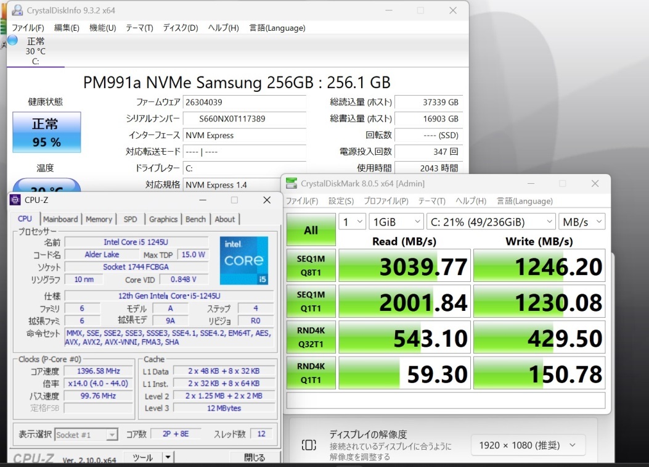Viewport: 649px width, 467px height.
Task: Open the 設定(S) menu in CrystalDiskMark
Action: (x=341, y=201)
